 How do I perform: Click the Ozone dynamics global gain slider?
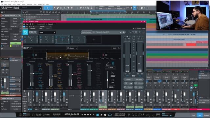tap(107, 80)
